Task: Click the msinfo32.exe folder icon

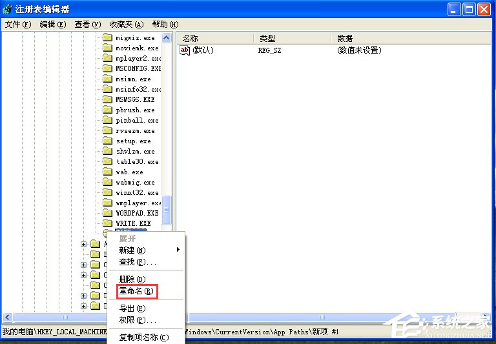Action: coord(108,89)
